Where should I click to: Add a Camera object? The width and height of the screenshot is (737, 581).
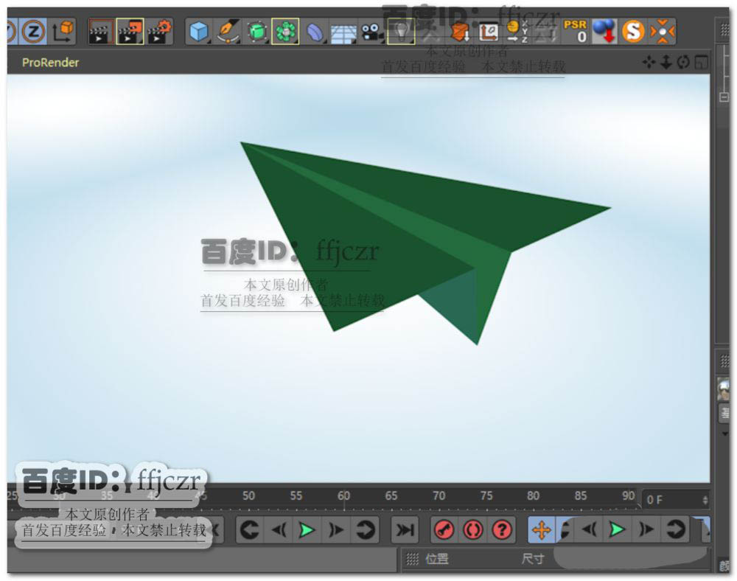click(x=371, y=32)
